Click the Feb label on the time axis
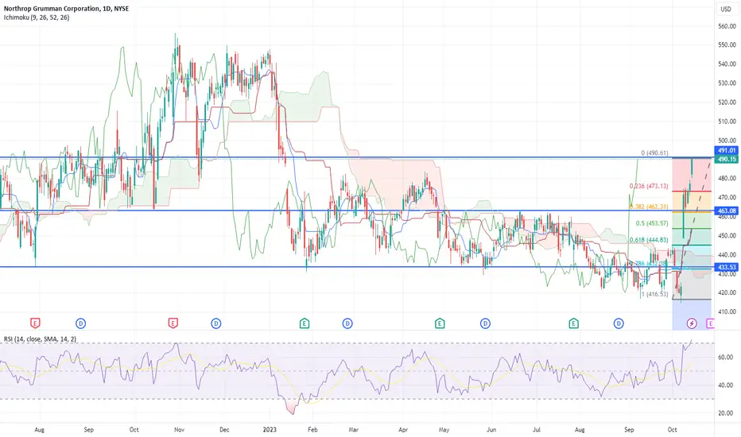This screenshot has height=437, width=741. pos(312,430)
